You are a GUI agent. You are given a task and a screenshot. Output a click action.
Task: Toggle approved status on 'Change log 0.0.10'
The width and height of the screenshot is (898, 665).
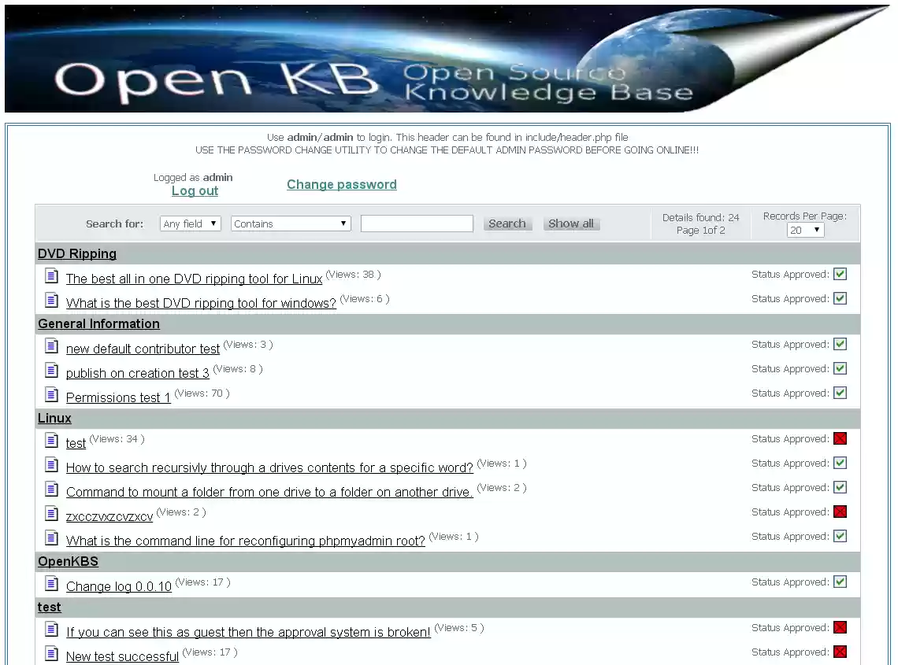(840, 582)
